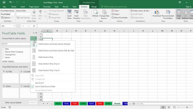The image size is (193, 109).
Task: Open PivotTable Fields pane options arrow
Action: 33,33
